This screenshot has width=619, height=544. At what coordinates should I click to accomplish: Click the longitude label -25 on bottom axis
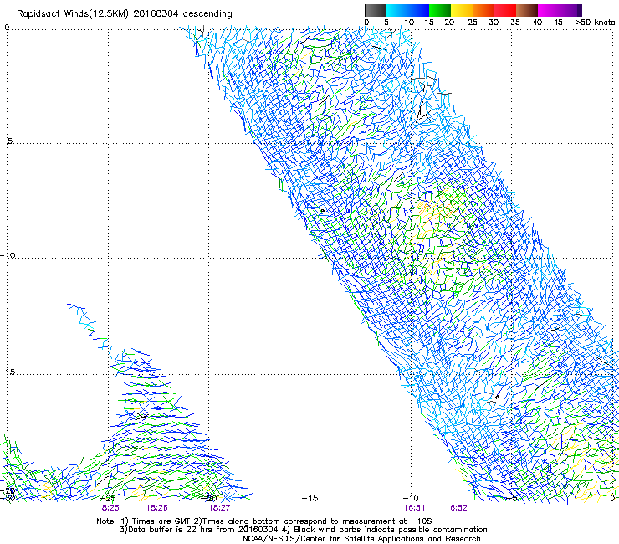coord(108,498)
